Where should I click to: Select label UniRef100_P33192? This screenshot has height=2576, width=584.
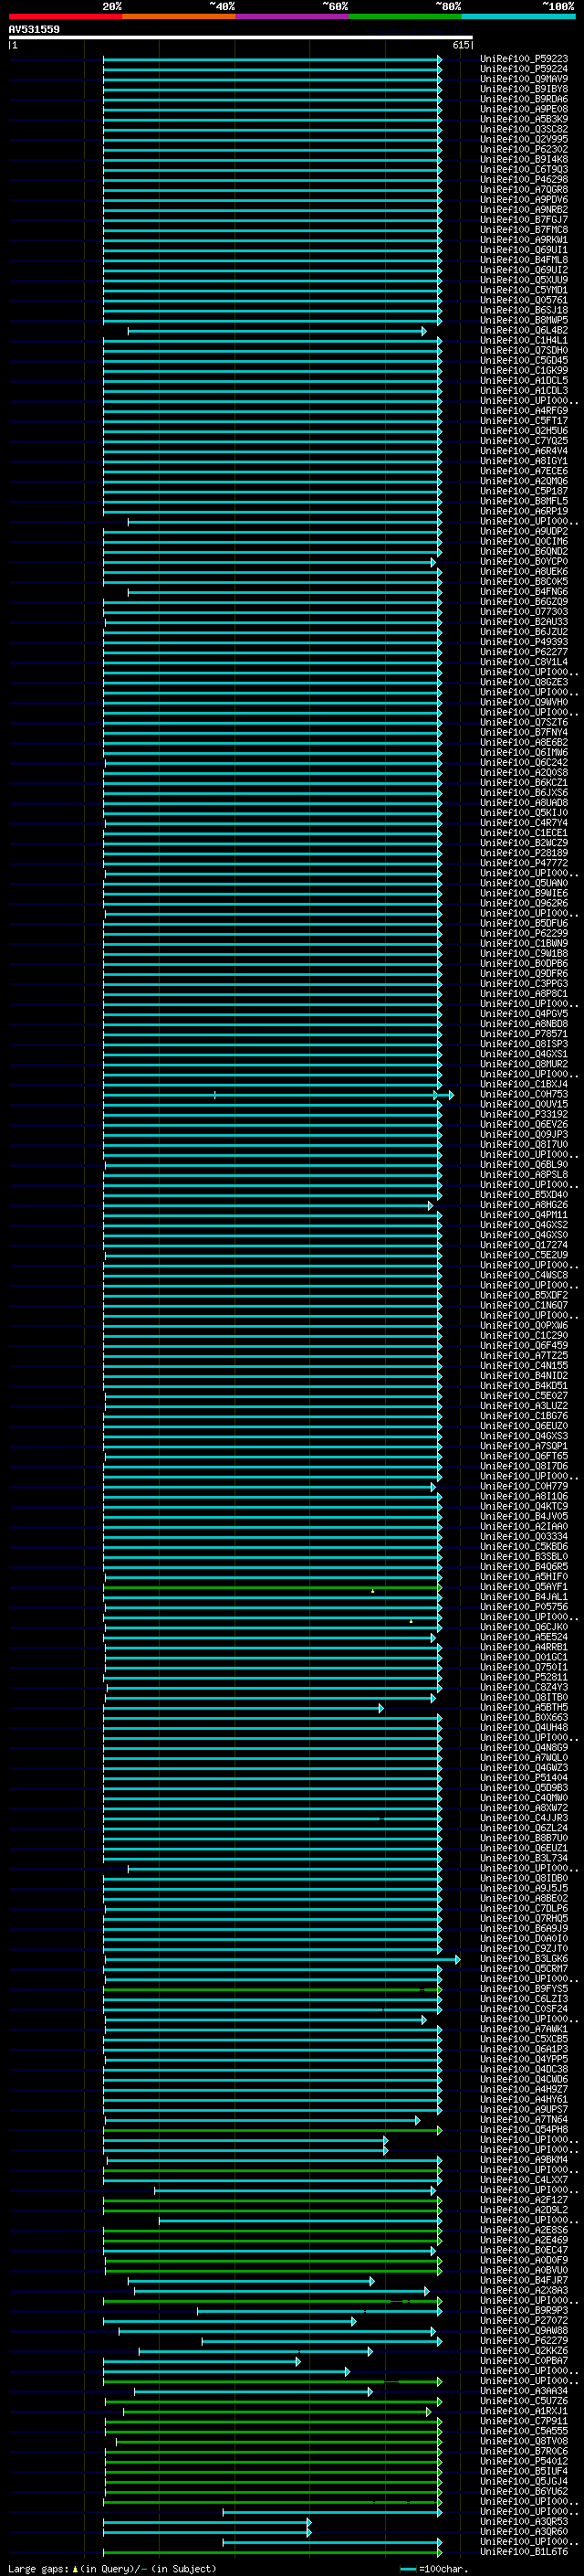click(x=524, y=1114)
